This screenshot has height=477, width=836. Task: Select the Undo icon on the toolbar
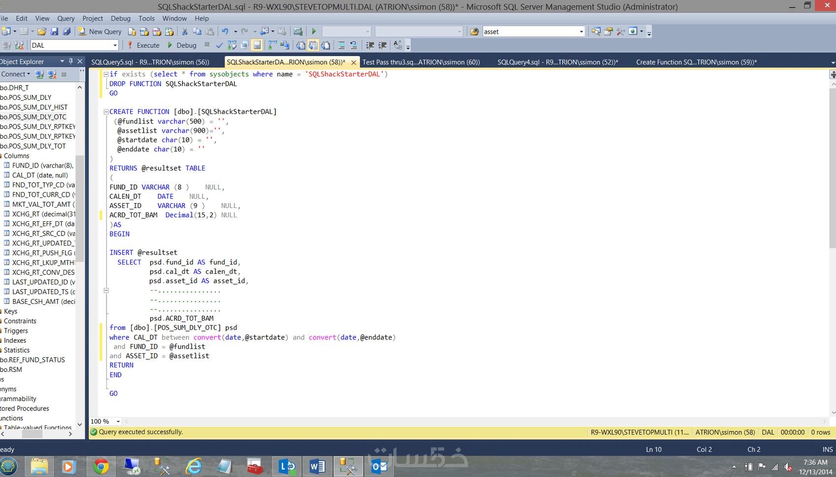click(226, 31)
